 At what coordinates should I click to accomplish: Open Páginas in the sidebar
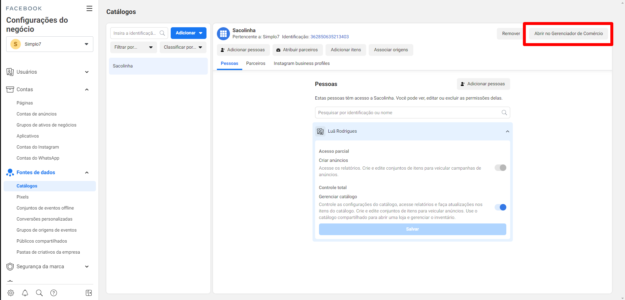click(25, 103)
